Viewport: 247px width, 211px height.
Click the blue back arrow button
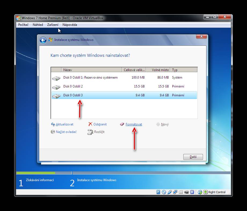click(43, 40)
